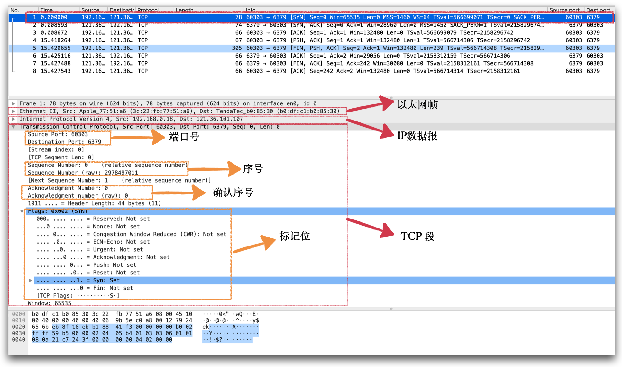Image resolution: width=622 pixels, height=367 pixels.
Task: Select the TCP Segment Len: 0 line
Action: click(x=61, y=157)
